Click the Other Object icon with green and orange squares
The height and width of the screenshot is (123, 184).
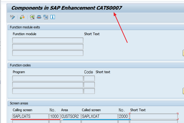point(22,17)
